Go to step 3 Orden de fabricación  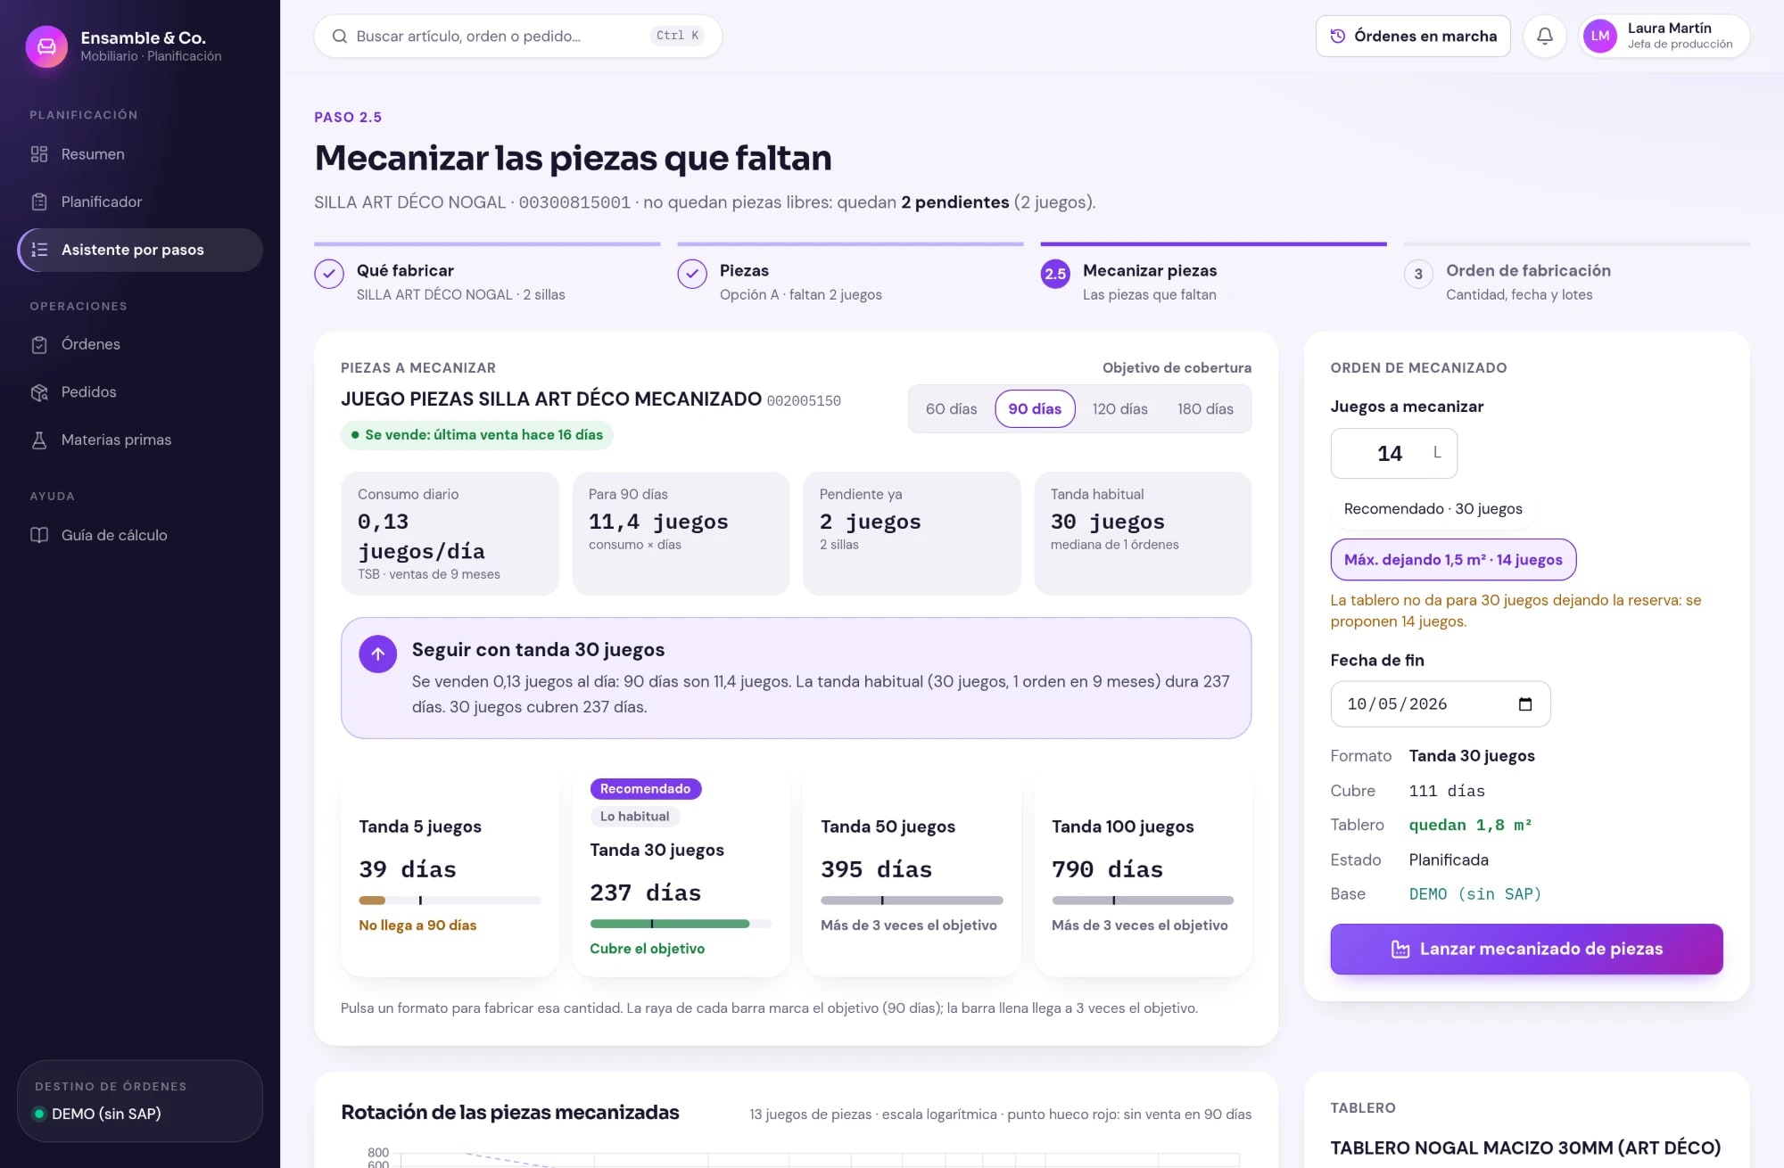[x=1576, y=274]
